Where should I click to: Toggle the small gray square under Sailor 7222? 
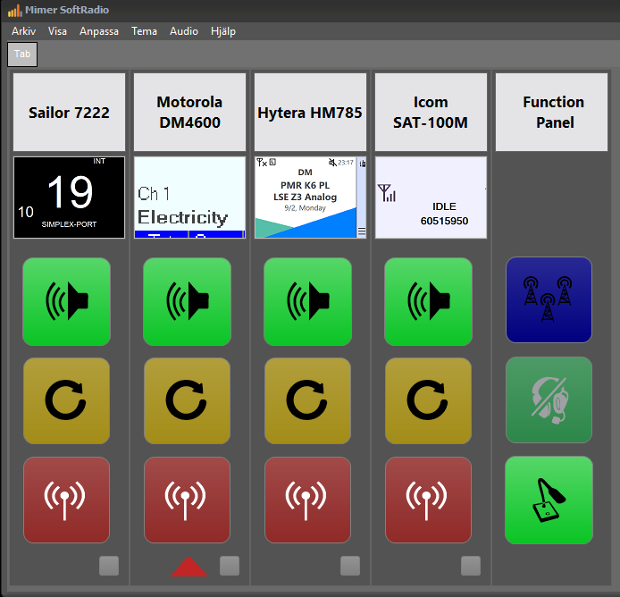109,566
